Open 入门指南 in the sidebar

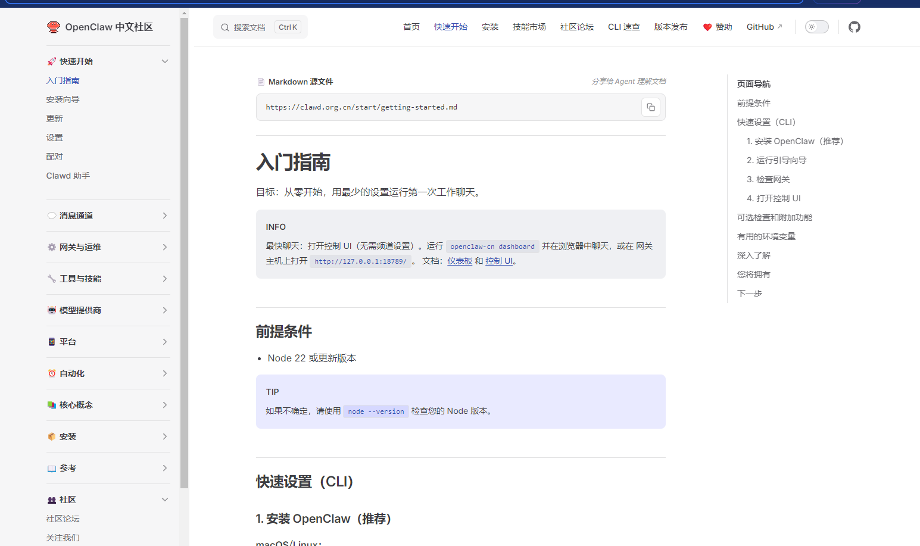coord(63,80)
